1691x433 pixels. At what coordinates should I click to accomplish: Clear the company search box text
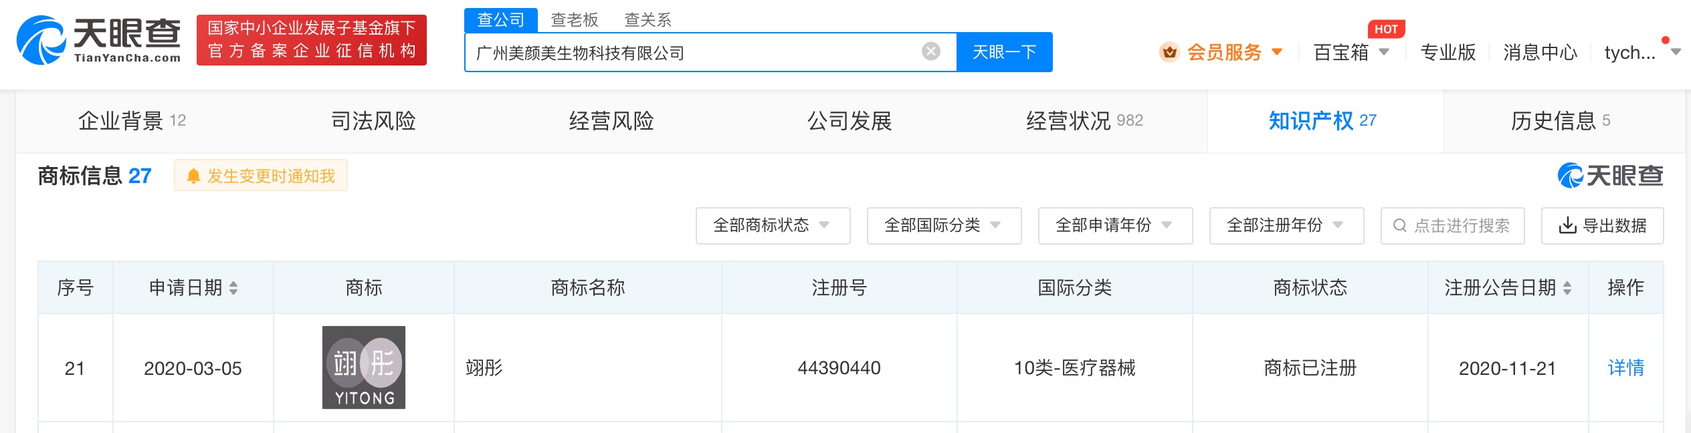(x=930, y=51)
